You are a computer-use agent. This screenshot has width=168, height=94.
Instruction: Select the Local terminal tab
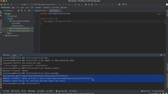point(14,55)
